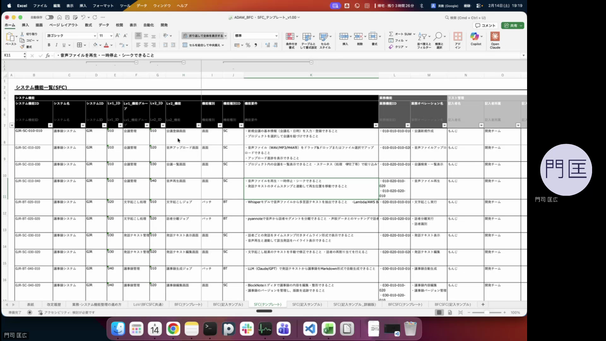Open Visual Studio Code from the Dock
The image size is (606, 341).
point(310,329)
